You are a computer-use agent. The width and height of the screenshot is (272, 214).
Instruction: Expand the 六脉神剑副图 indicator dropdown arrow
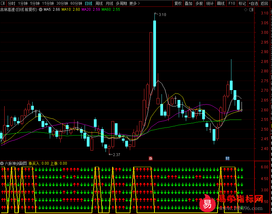tap(2, 163)
